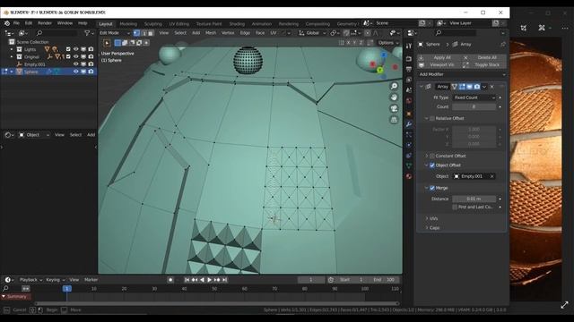Click the pin icon in properties header
This screenshot has width=574, height=322.
(x=502, y=44)
